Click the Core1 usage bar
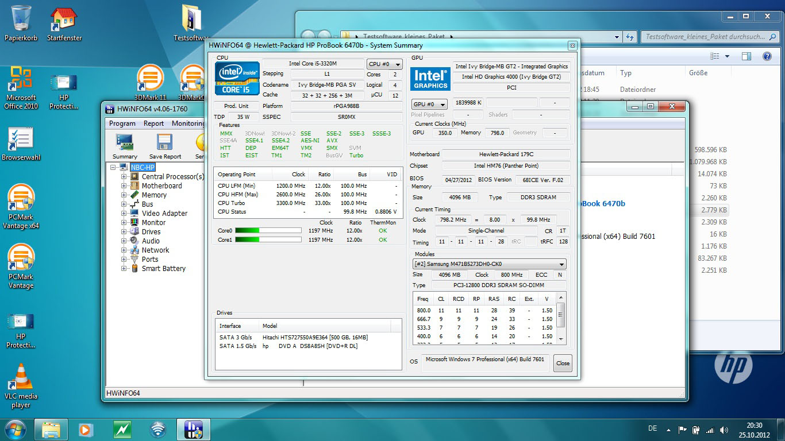Image resolution: width=785 pixels, height=441 pixels. coord(268,240)
